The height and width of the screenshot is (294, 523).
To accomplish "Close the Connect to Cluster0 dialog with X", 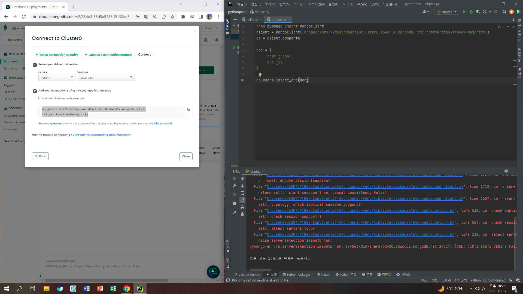I will click(x=195, y=31).
